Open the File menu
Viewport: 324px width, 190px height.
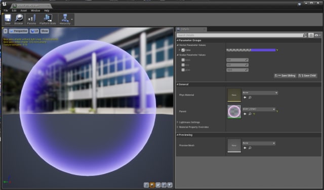click(x=6, y=11)
